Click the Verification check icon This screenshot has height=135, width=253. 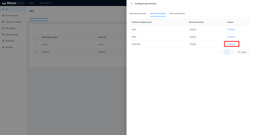(3, 41)
